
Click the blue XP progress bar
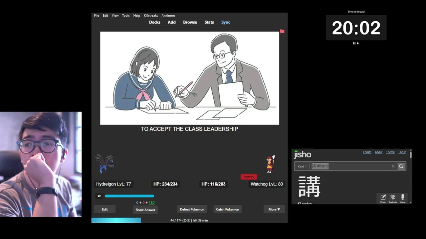pos(129,196)
